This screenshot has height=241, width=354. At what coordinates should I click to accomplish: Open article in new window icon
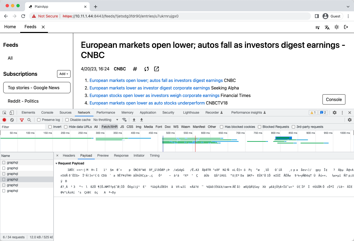[156, 69]
